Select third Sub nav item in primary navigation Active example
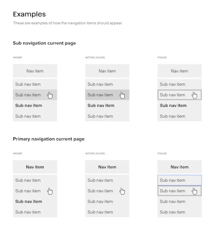 pyautogui.click(x=107, y=201)
